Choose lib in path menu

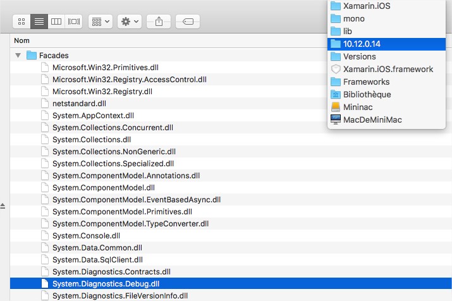(x=386, y=31)
